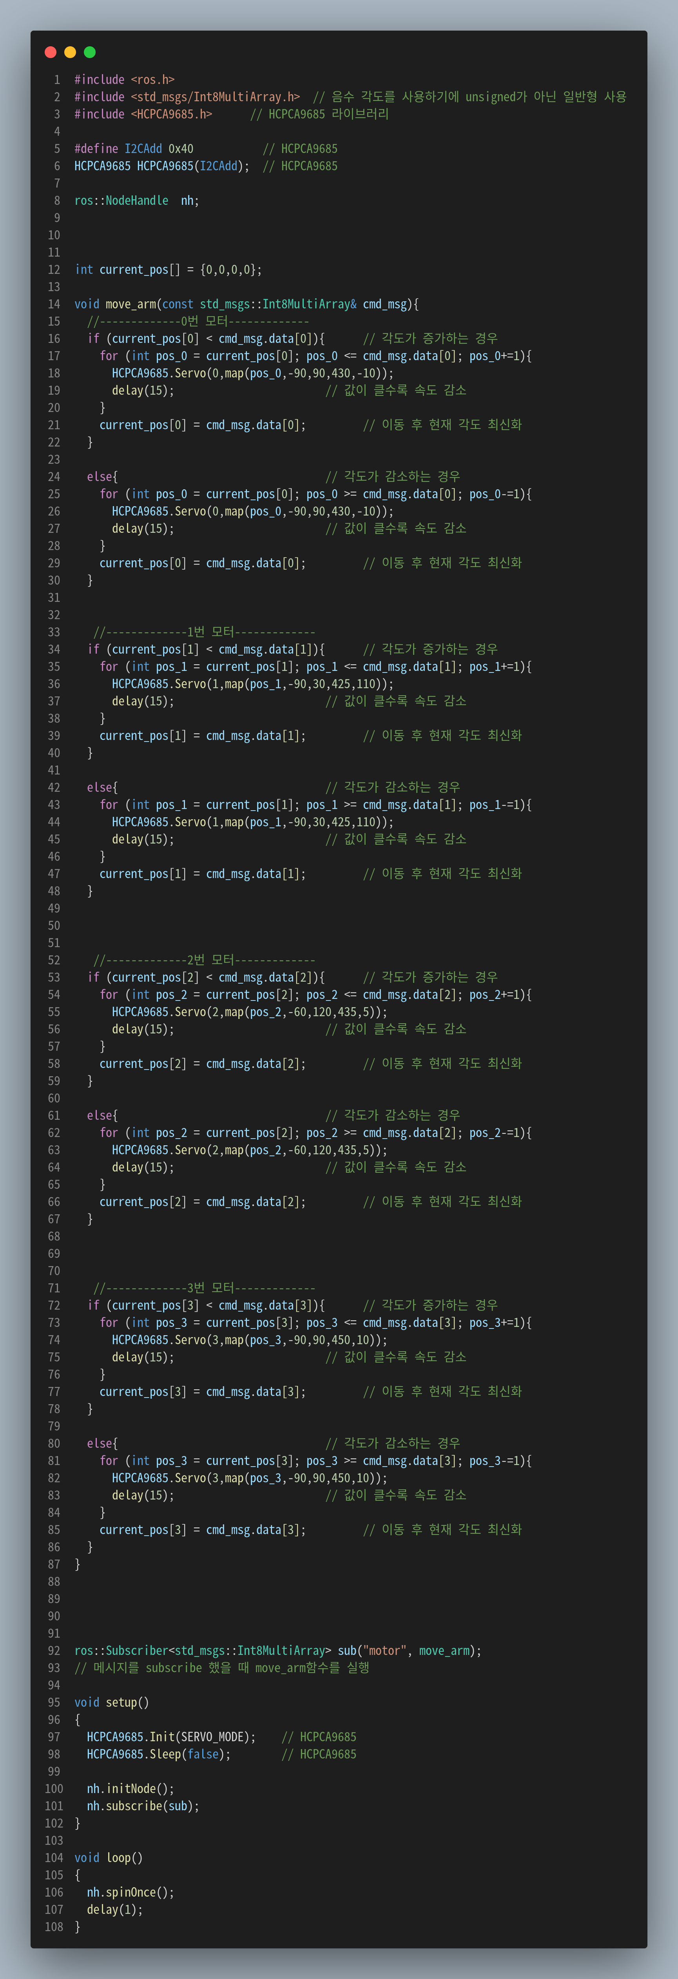The height and width of the screenshot is (1979, 678).
Task: Click 'nh.spinOnce();' statement
Action: tap(131, 1893)
